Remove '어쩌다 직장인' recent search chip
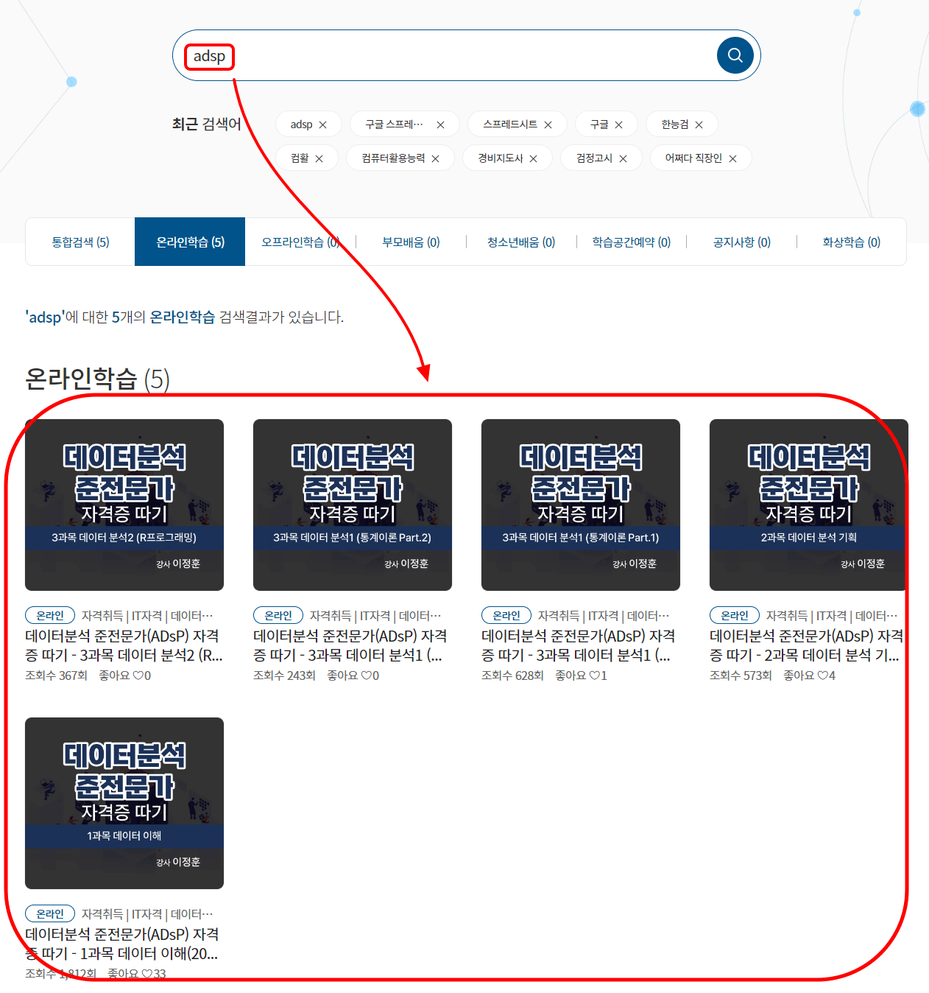This screenshot has width=929, height=993. [x=732, y=158]
